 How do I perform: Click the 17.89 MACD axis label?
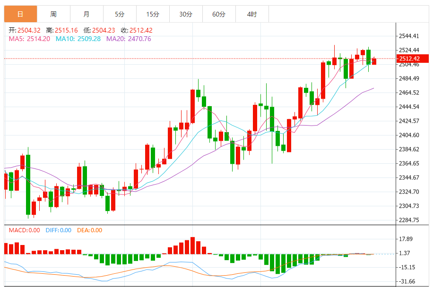(x=406, y=239)
